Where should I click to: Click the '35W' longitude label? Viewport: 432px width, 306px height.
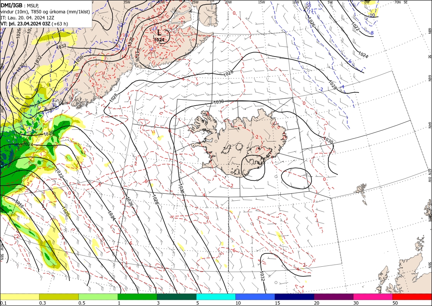tap(127, 2)
